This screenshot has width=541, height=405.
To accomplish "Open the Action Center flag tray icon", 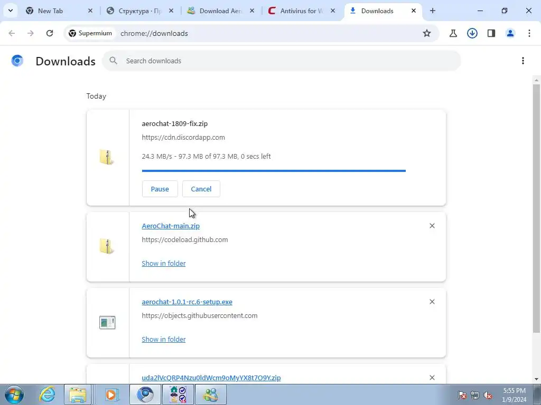I will click(x=462, y=395).
